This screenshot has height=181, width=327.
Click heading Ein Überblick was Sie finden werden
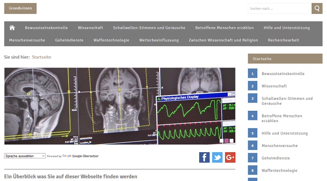[x=71, y=176]
